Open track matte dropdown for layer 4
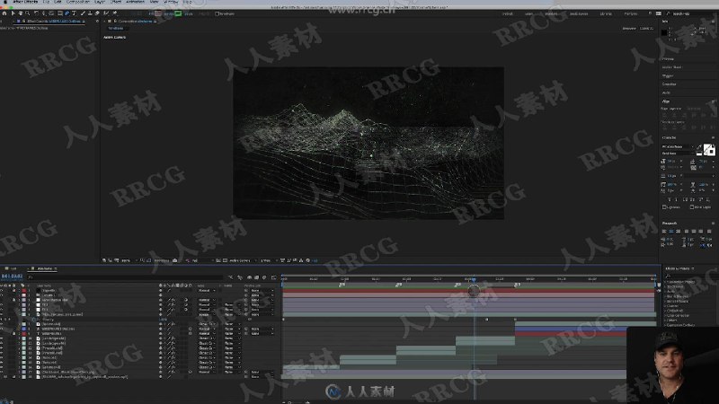The image size is (719, 404). click(233, 304)
